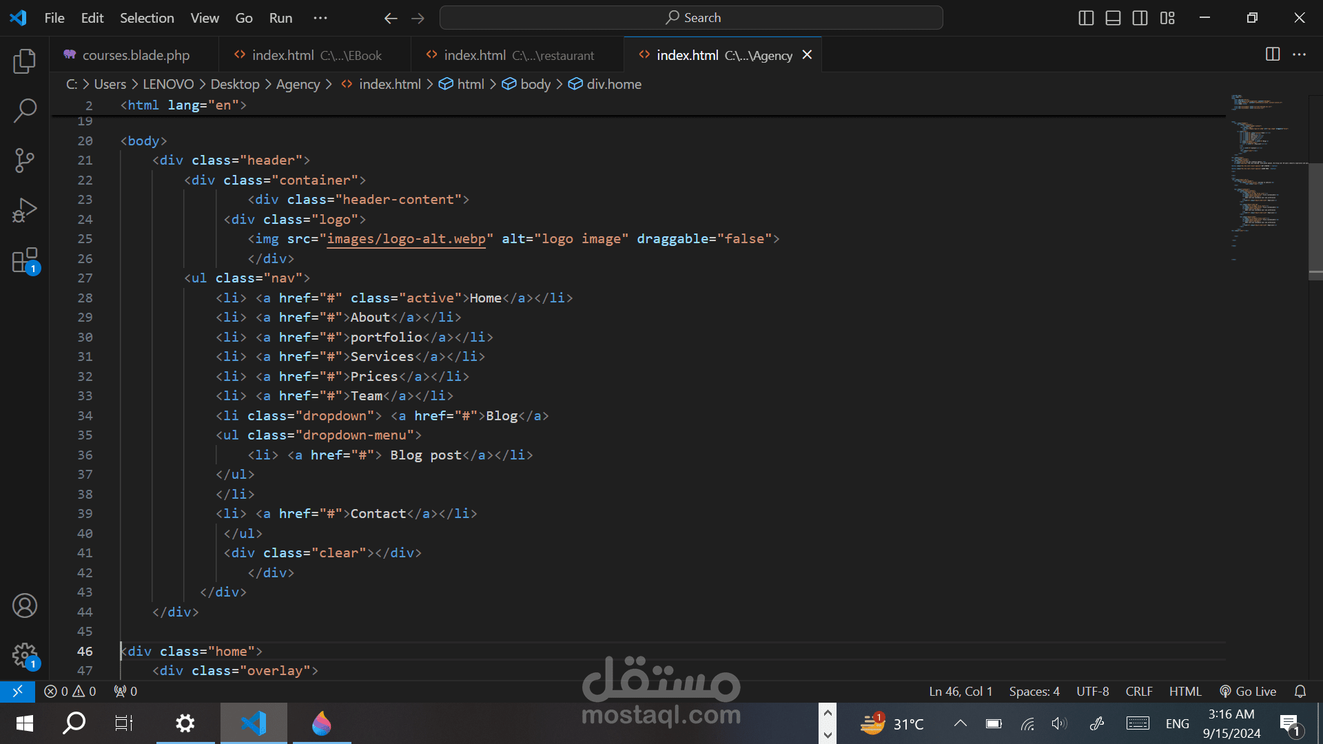Open the Explorer view in activity bar
The width and height of the screenshot is (1323, 744).
tap(25, 61)
